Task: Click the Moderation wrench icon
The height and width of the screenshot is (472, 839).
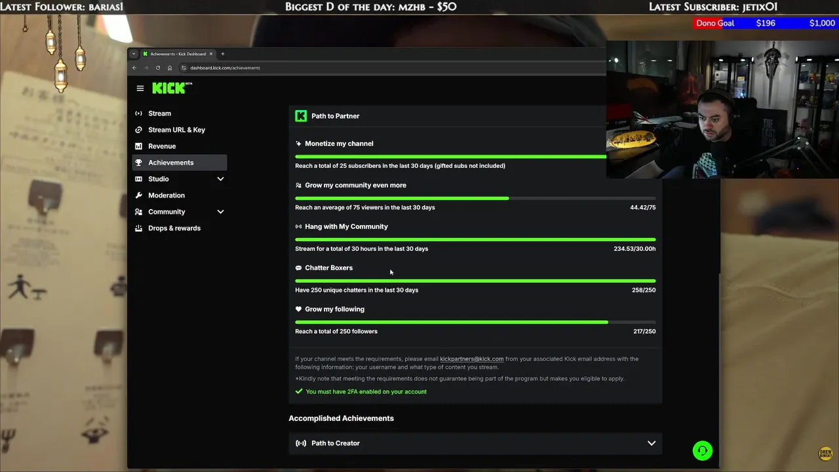Action: coord(138,195)
